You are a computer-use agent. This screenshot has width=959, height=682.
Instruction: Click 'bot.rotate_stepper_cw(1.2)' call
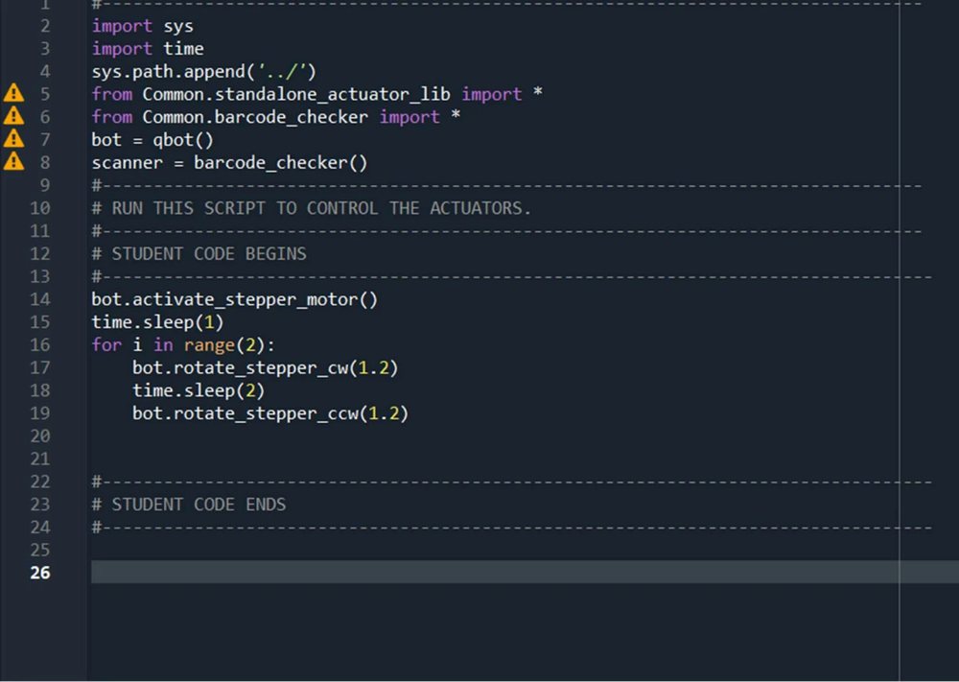(x=265, y=368)
